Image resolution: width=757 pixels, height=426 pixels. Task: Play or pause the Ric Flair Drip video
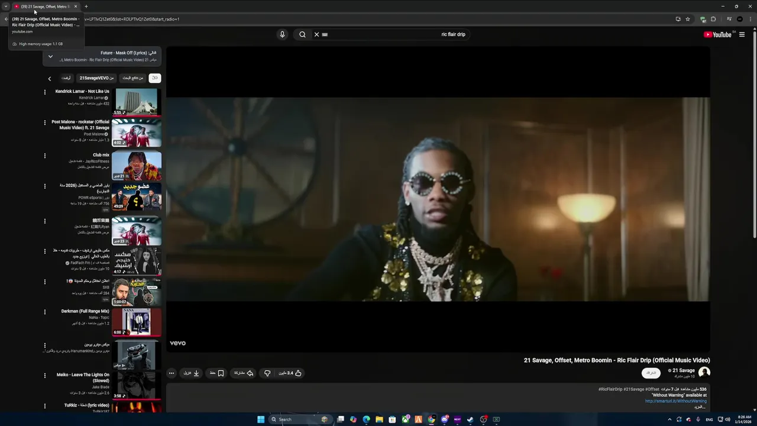pyautogui.click(x=438, y=199)
